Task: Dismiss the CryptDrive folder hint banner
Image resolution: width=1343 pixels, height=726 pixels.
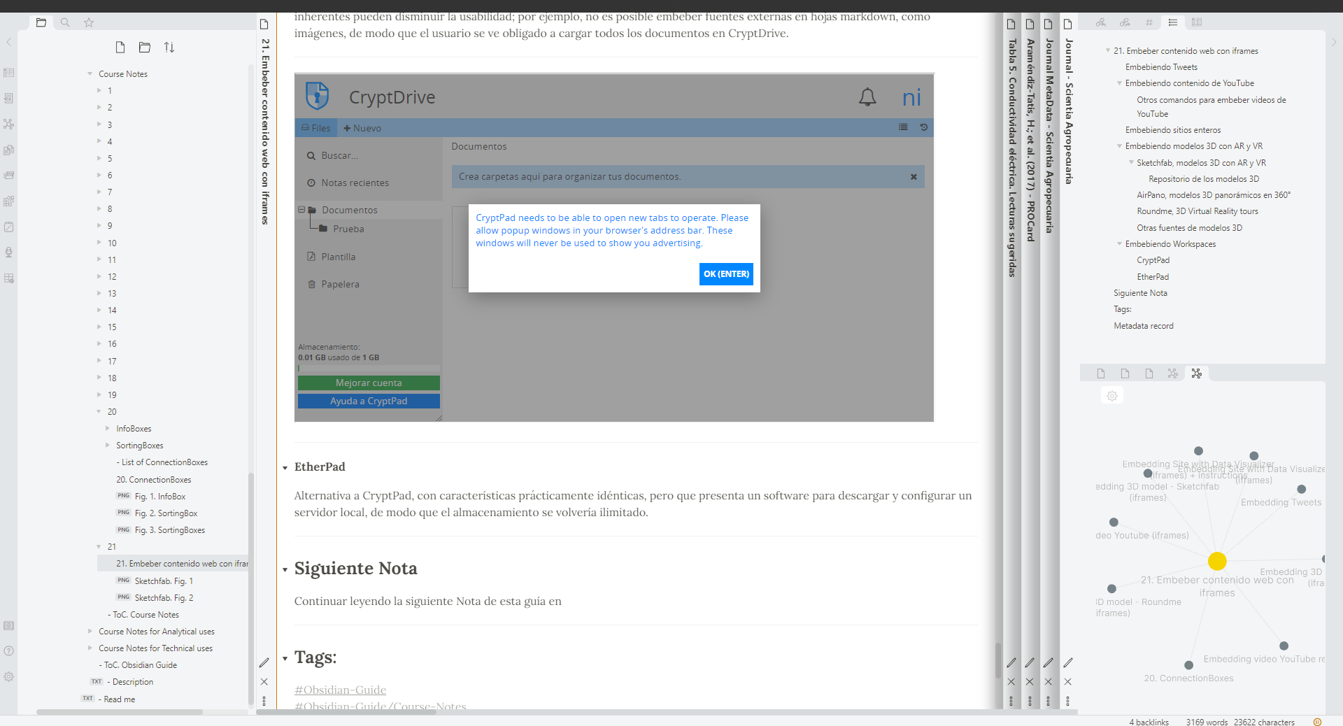Action: [x=914, y=177]
